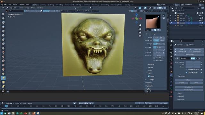The image size is (205, 115).
Task: Click the Subdivide button
Action: point(189,80)
